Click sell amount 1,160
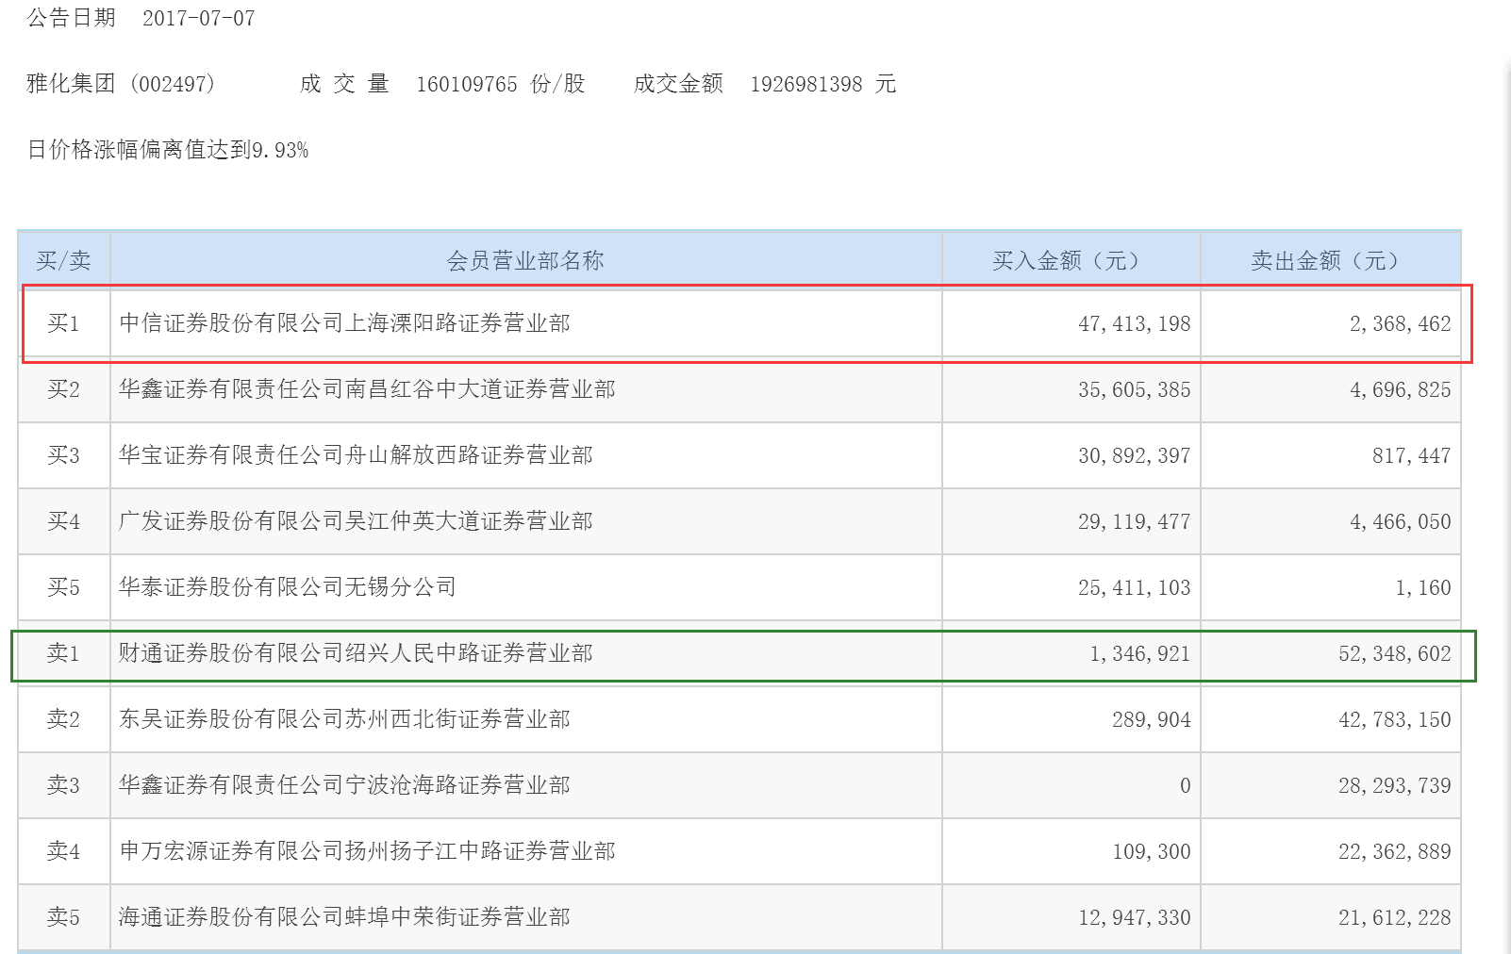Screen dimensions: 1511x954 click(1423, 588)
